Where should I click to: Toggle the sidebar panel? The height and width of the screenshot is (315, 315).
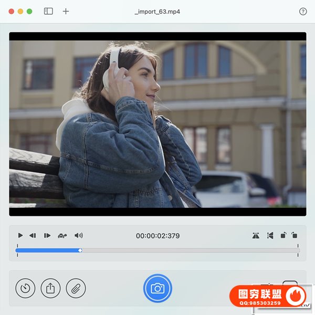pyautogui.click(x=48, y=11)
